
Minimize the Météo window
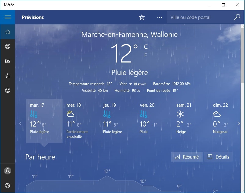click(209, 5)
